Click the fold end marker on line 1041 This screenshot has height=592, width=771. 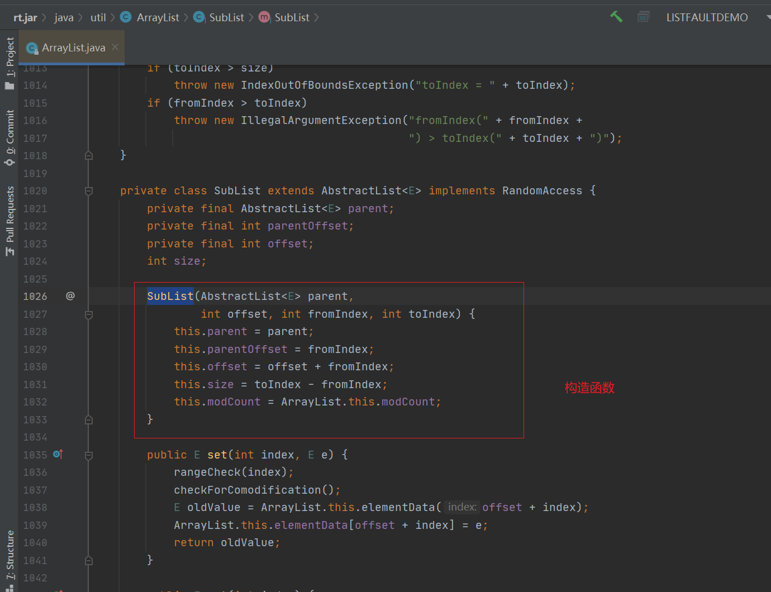point(89,560)
